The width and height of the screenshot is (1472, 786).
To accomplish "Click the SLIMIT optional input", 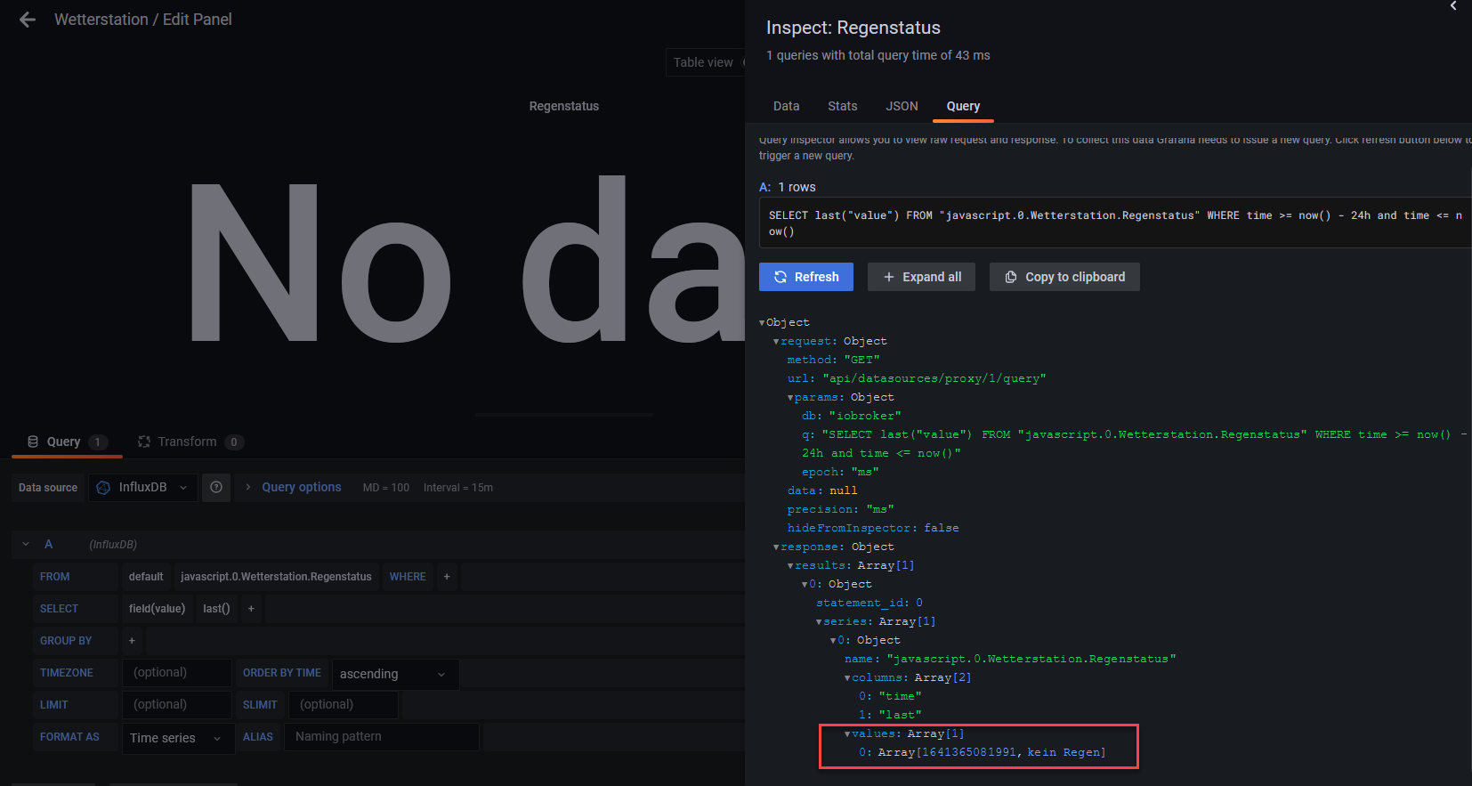I will tap(344, 705).
